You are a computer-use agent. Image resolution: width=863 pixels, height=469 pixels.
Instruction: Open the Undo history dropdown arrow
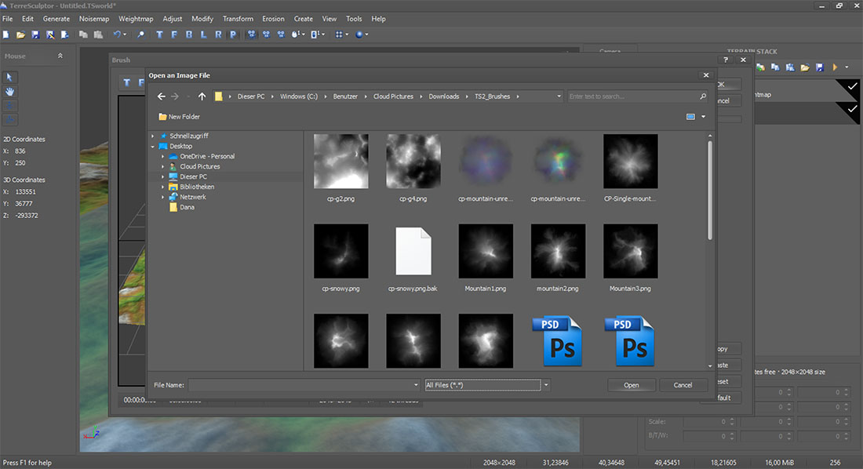[x=125, y=35]
